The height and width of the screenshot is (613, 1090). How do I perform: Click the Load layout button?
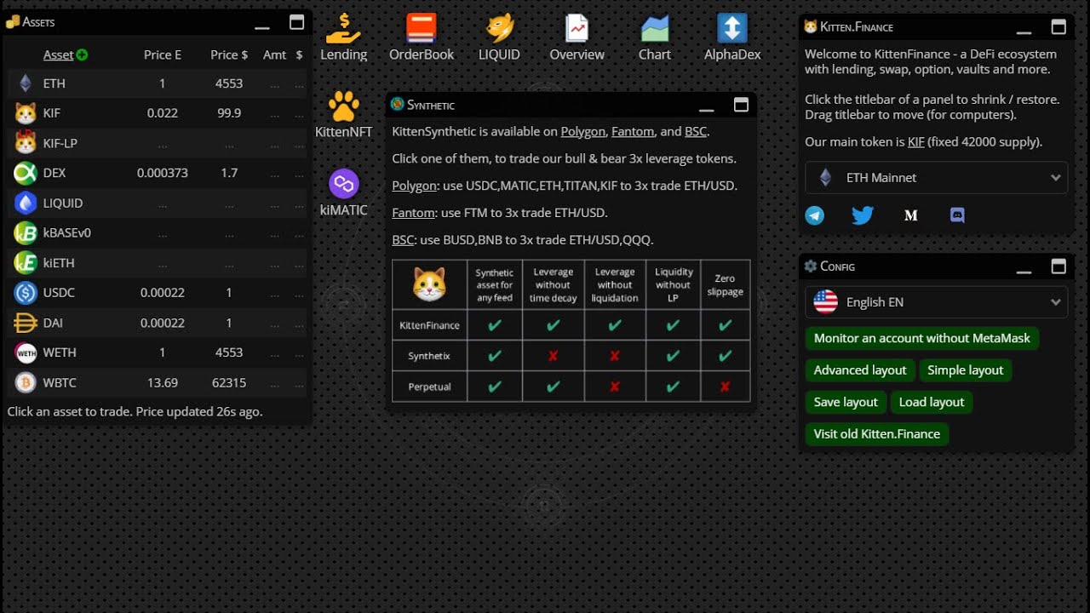pos(932,402)
